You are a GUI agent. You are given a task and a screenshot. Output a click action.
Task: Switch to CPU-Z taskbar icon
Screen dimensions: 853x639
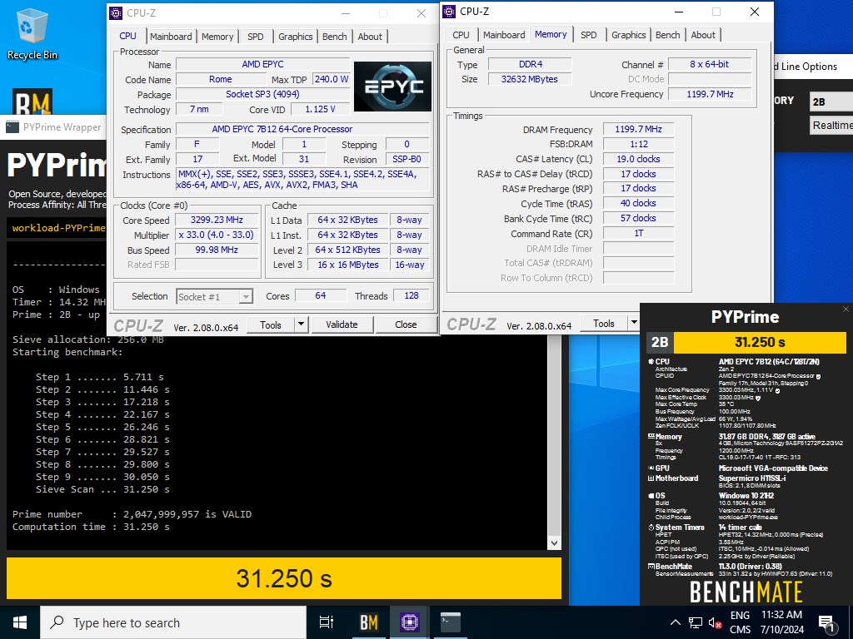tap(409, 622)
